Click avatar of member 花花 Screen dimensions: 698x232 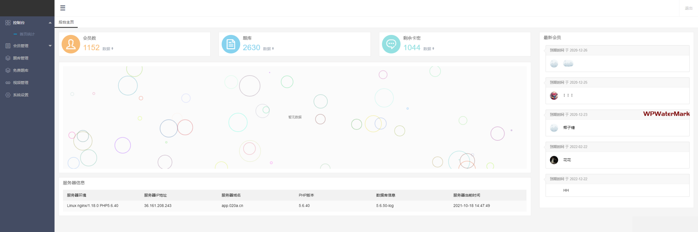[554, 160]
